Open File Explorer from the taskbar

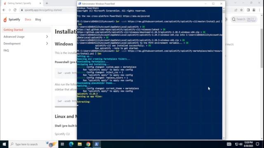[x=80, y=144]
